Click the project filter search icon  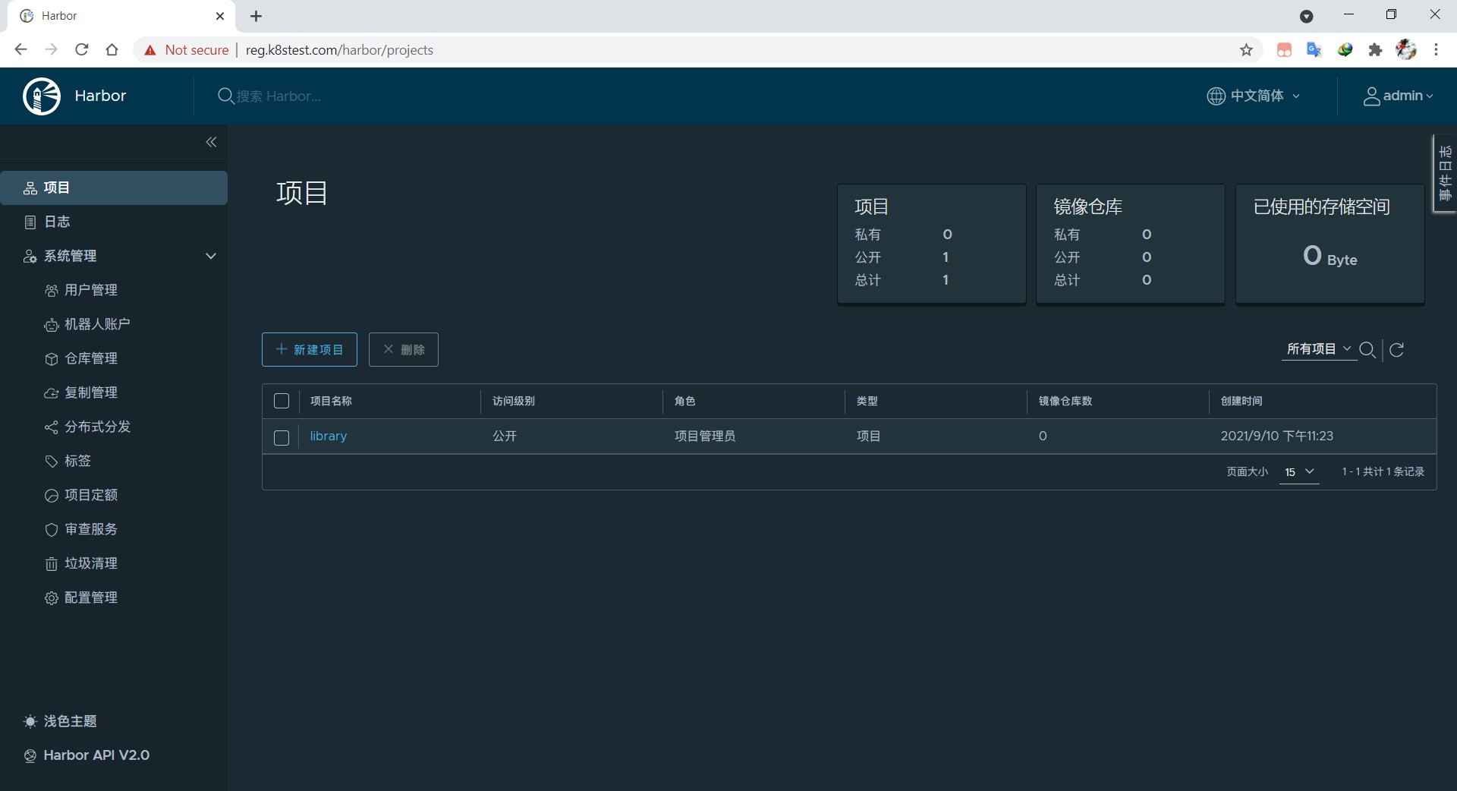coord(1367,349)
